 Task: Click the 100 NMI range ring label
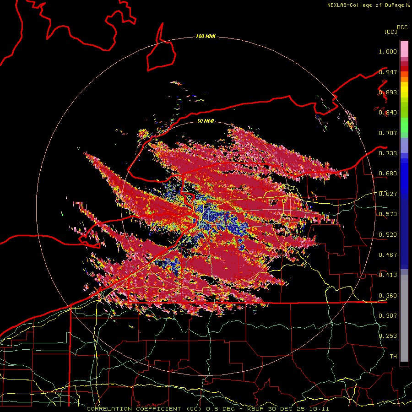(206, 36)
